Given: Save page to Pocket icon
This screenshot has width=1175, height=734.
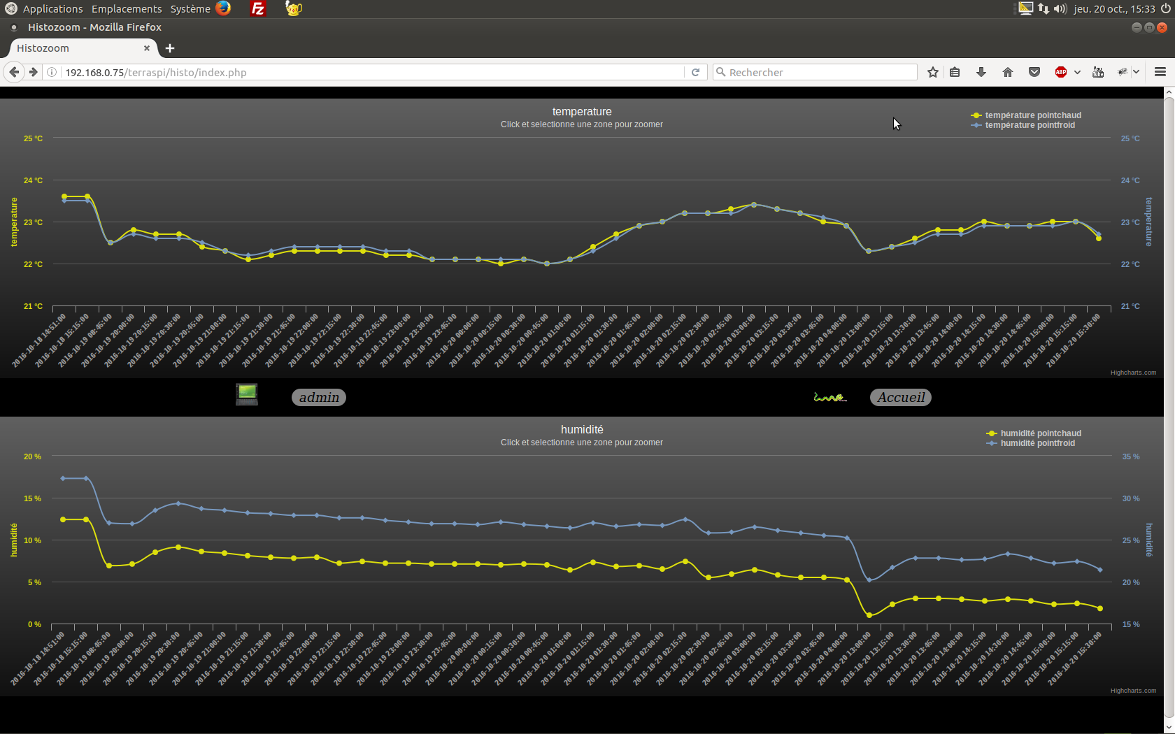Looking at the screenshot, I should [1034, 72].
